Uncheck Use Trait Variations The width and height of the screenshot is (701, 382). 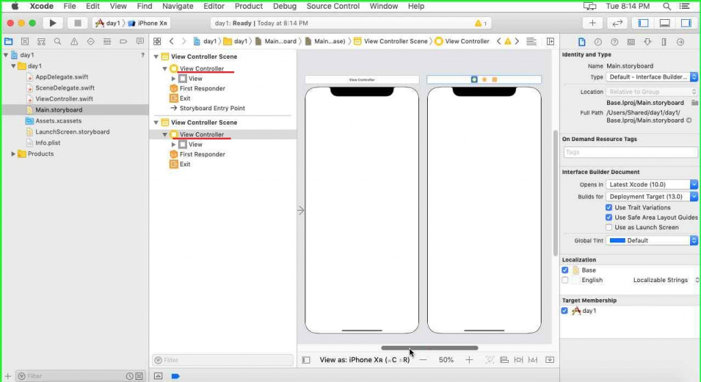click(x=609, y=207)
